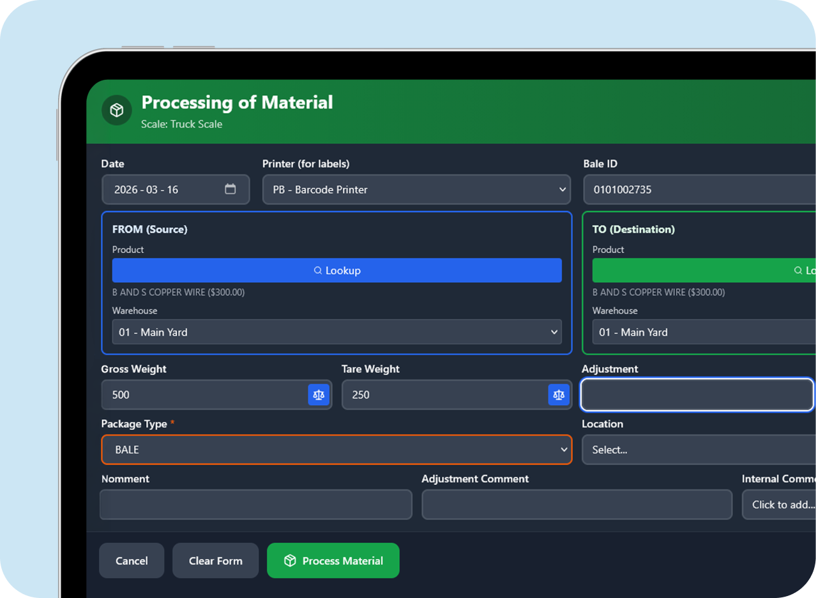Click the Internal Comment 'Click to add' field
The image size is (816, 598).
pyautogui.click(x=779, y=505)
